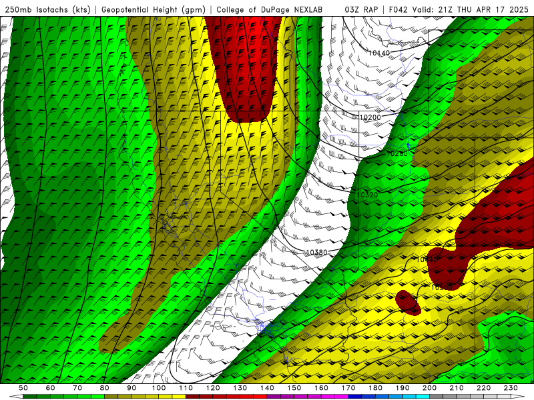Click the 10380 height contour label
This screenshot has width=534, height=400.
click(x=316, y=253)
